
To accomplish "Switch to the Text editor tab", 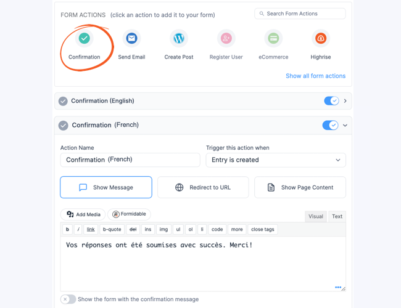I will 337,216.
